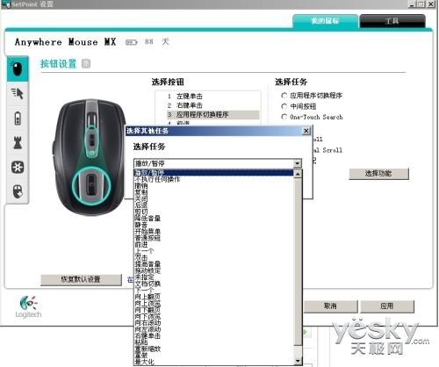
Task: Open the chess rook game settings icon
Action: tap(18, 143)
